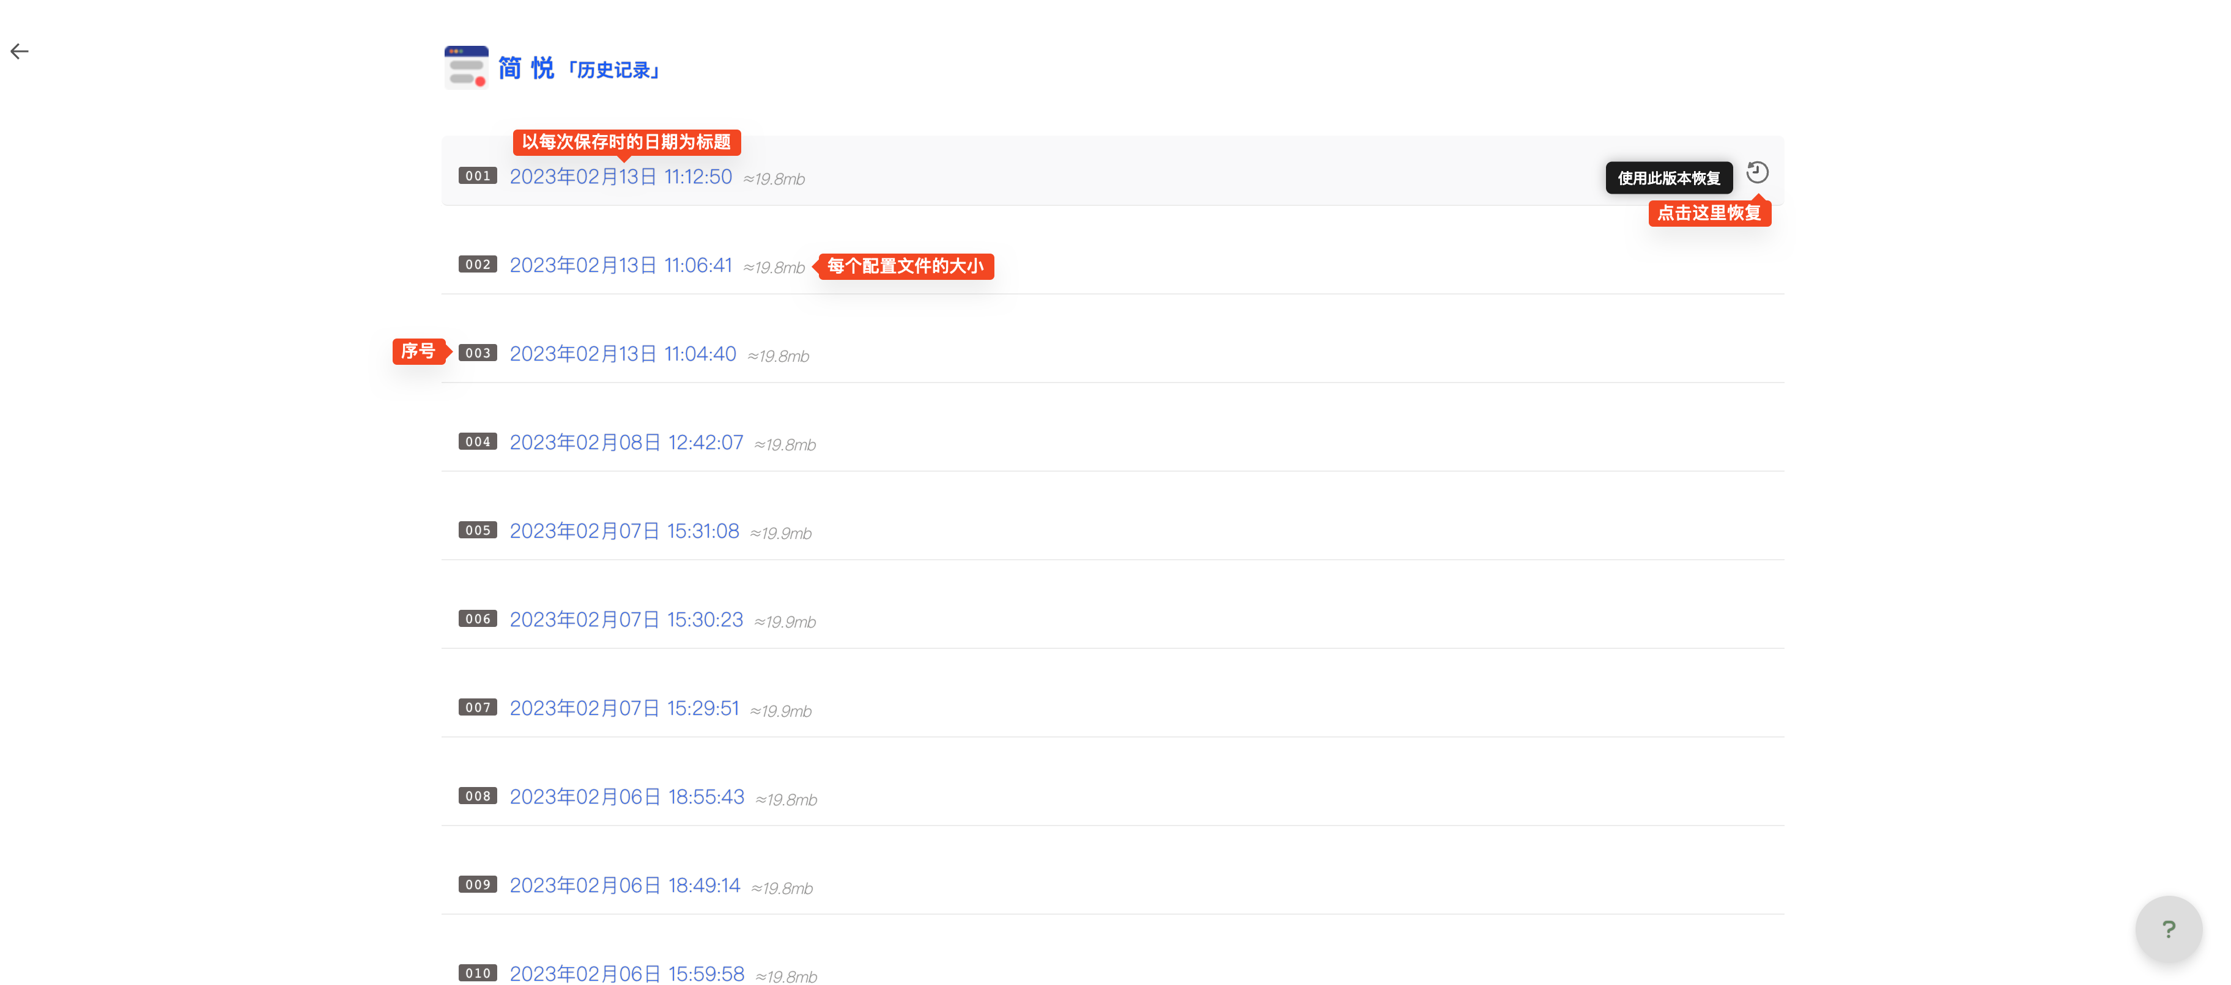This screenshot has width=2231, height=985.
Task: Open record 2023年02月13日 11:04:40
Action: (623, 354)
